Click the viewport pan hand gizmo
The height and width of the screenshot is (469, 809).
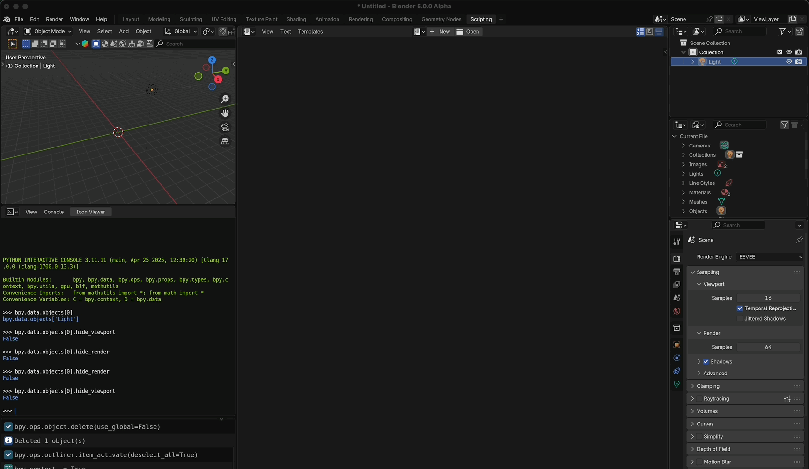click(x=225, y=113)
